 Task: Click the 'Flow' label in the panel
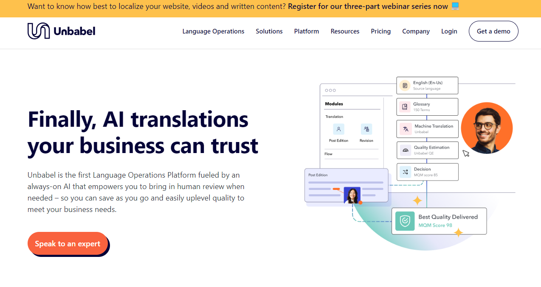(329, 154)
